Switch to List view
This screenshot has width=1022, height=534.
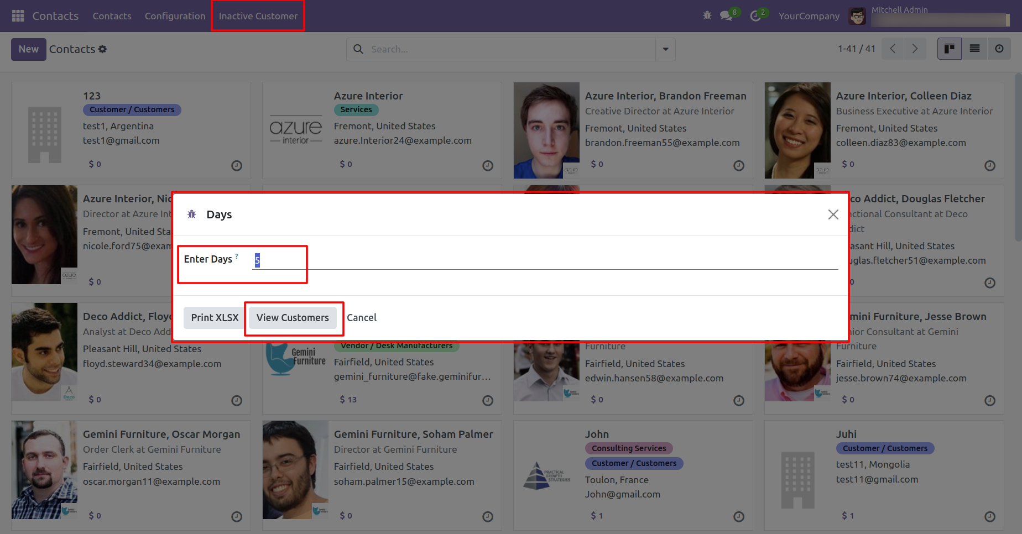(974, 49)
